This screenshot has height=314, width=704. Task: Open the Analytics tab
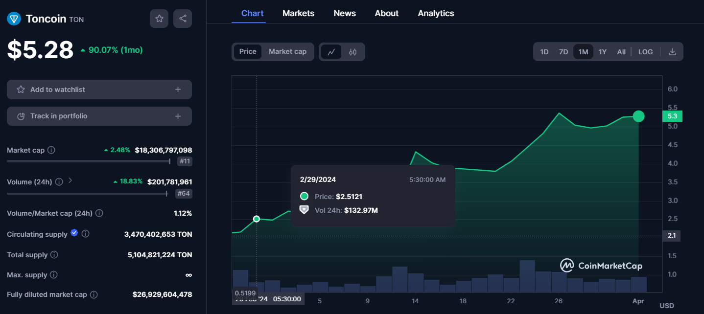coord(436,13)
